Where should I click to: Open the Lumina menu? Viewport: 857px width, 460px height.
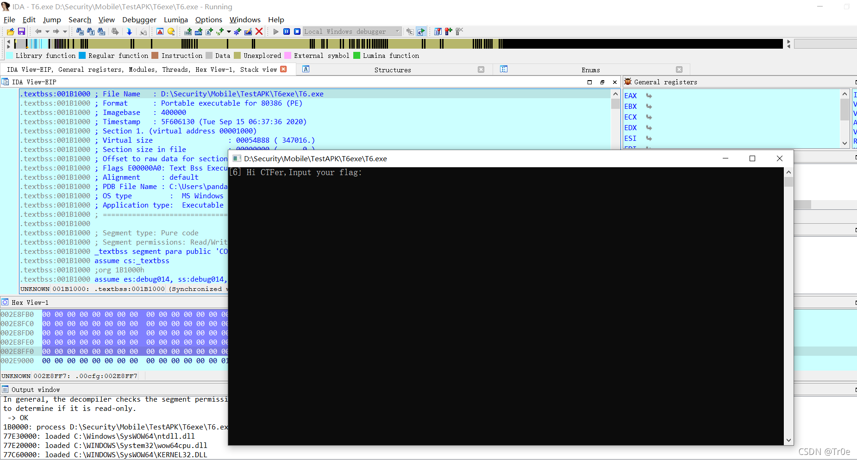[176, 19]
